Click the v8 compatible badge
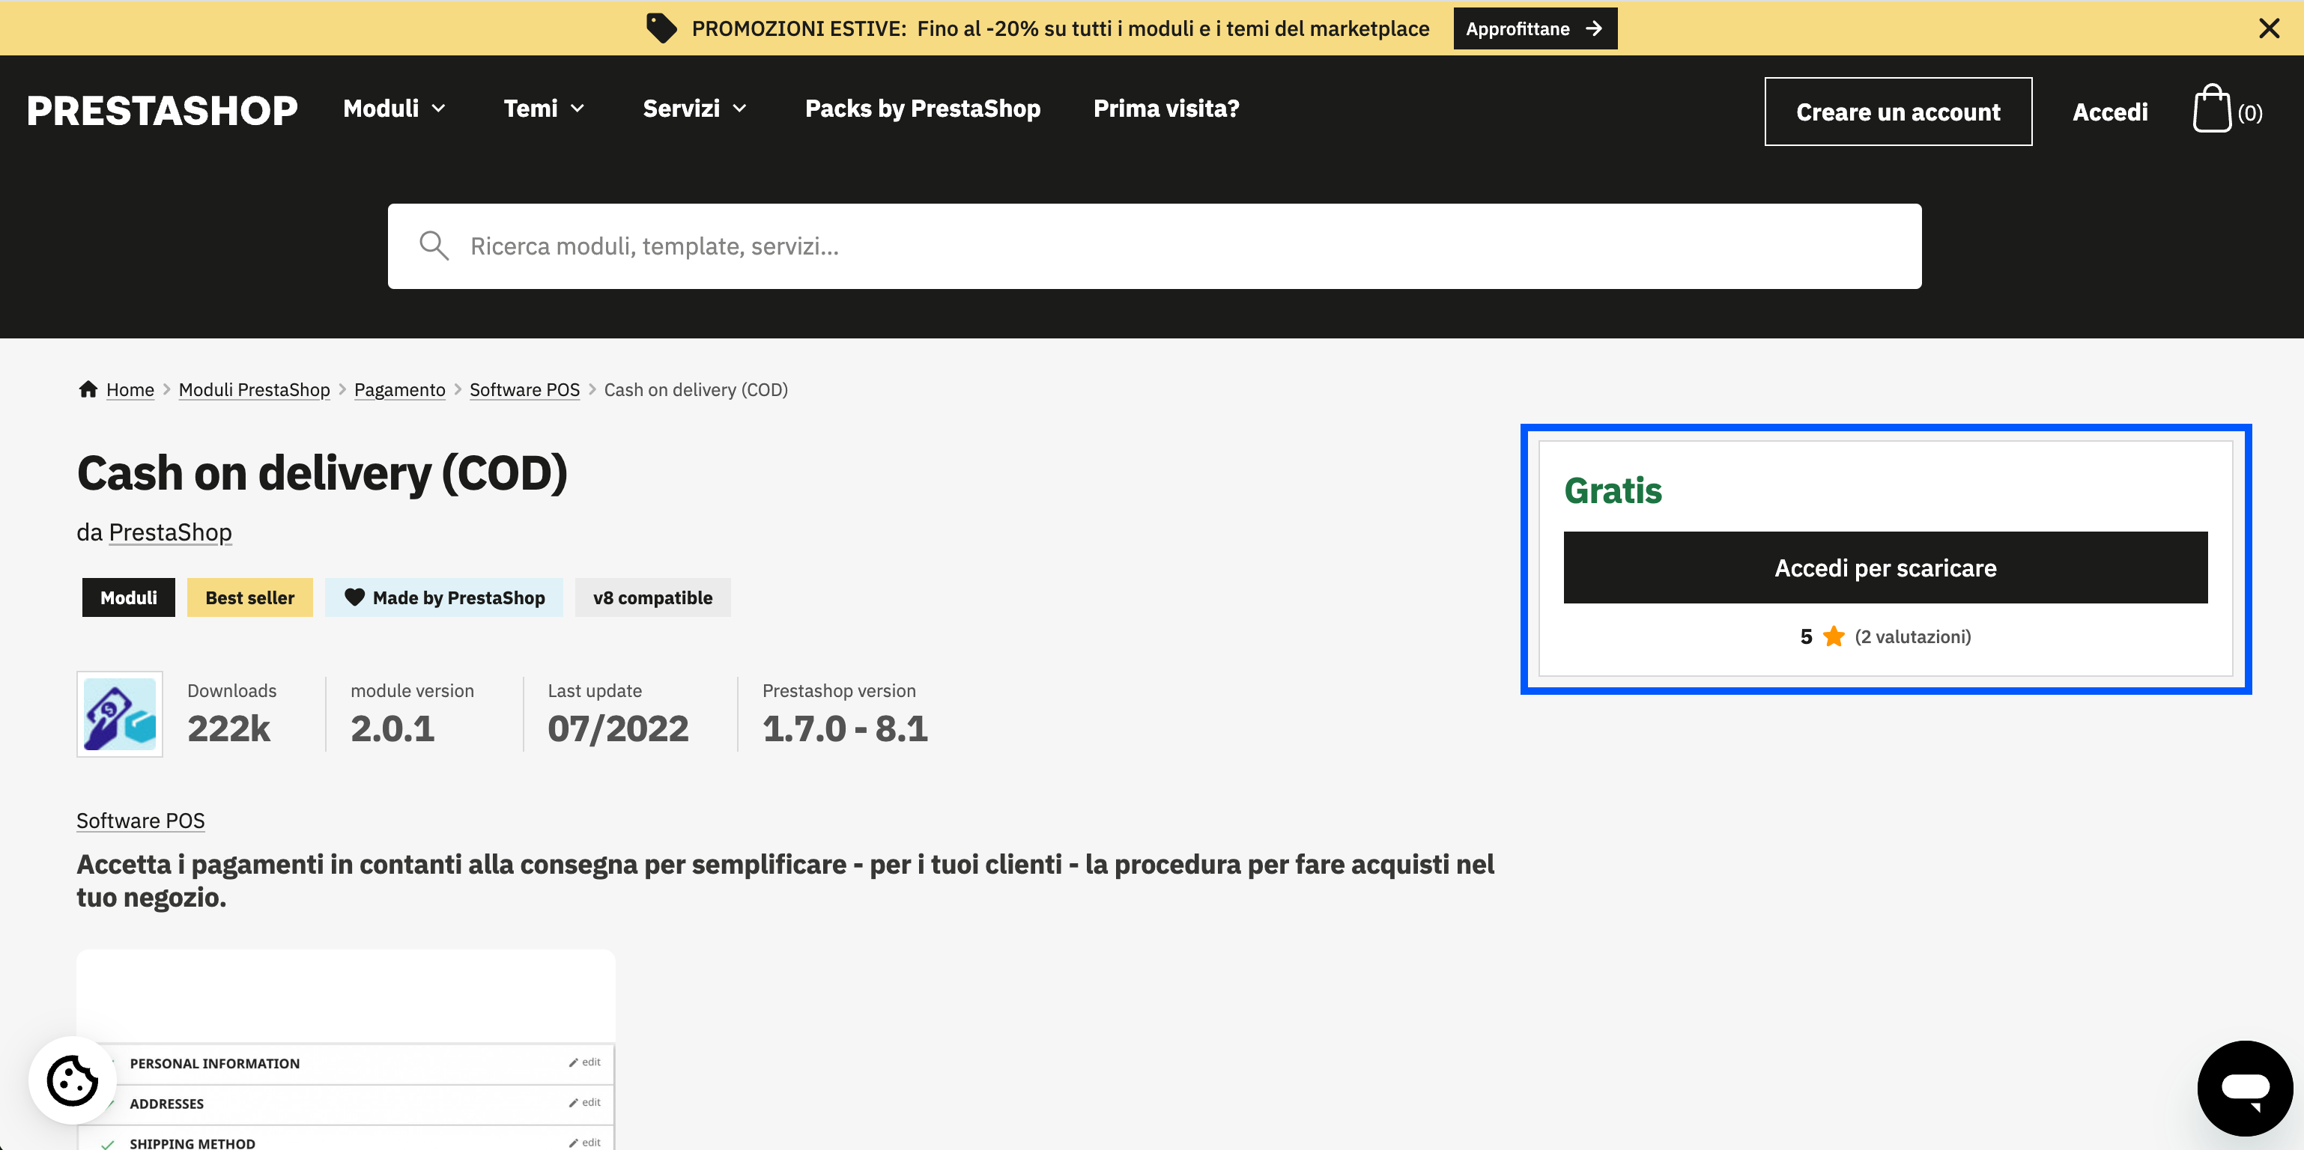This screenshot has width=2304, height=1150. (x=653, y=597)
